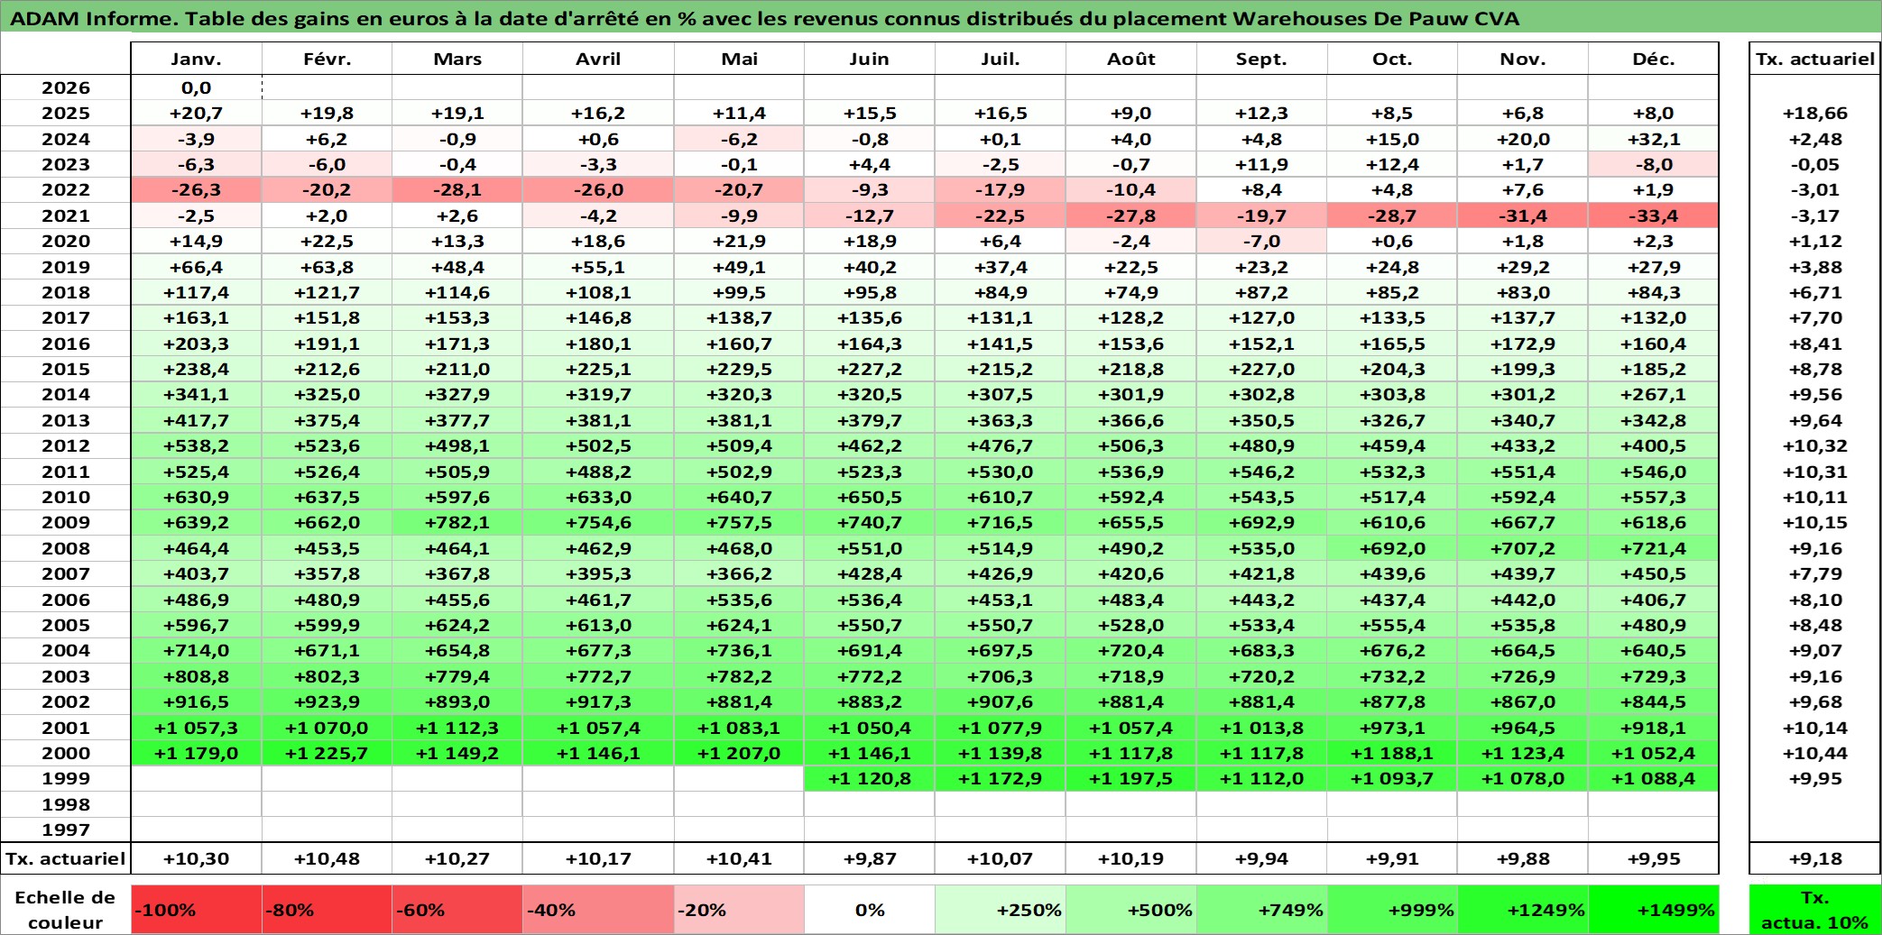The image size is (1882, 935).
Task: Click the 'Déc.' column header
Action: point(1654,59)
